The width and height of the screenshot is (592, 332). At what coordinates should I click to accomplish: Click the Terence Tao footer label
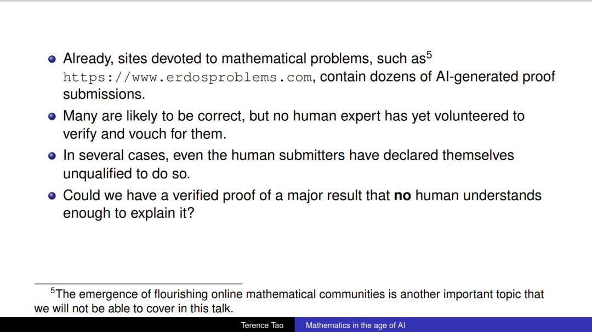(x=262, y=325)
